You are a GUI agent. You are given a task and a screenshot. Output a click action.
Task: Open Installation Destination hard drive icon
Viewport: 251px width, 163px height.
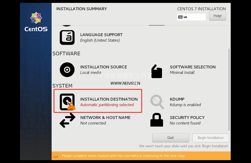(x=67, y=102)
